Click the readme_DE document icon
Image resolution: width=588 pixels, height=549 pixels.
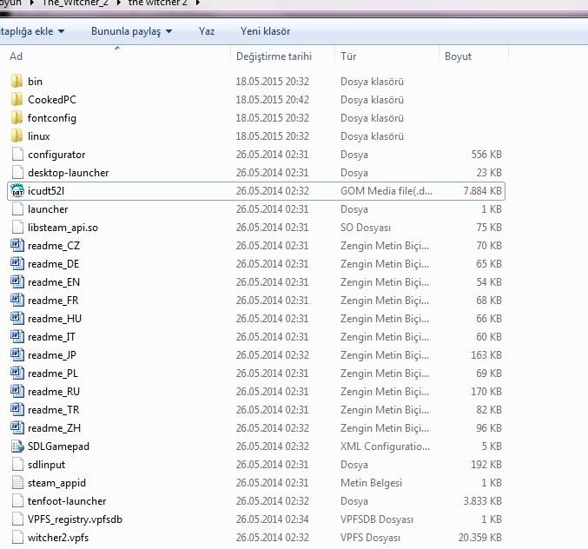click(17, 263)
